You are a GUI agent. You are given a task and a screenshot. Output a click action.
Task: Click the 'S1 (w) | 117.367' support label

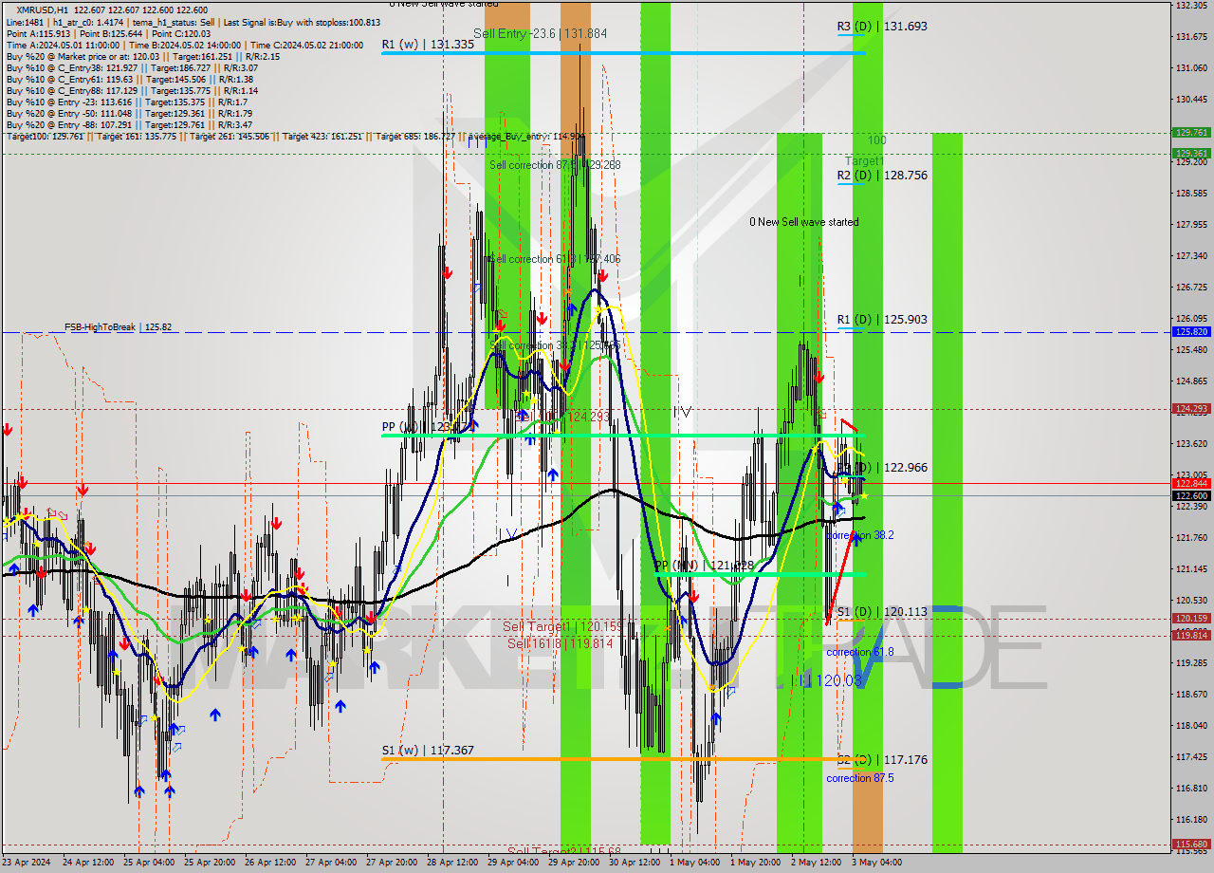pos(428,751)
